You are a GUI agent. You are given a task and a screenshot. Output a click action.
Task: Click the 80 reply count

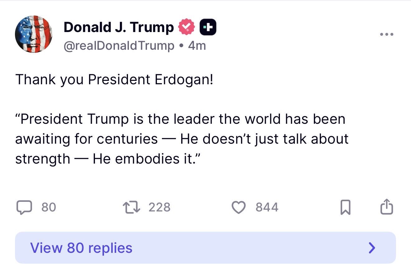(49, 207)
